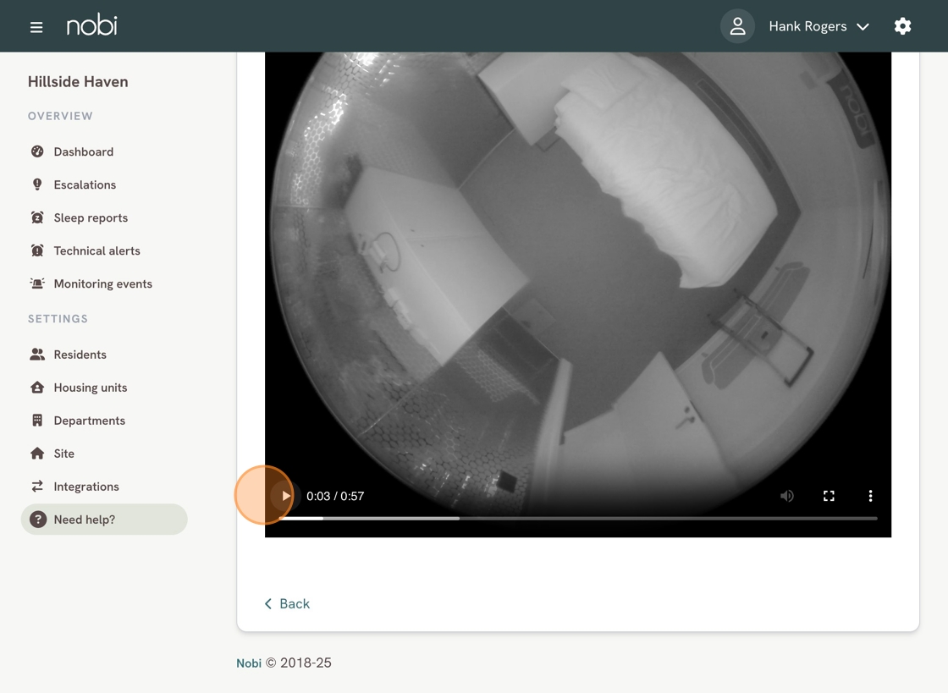This screenshot has width=948, height=693.
Task: Click the Sleep reports alarm icon
Action: 37,217
